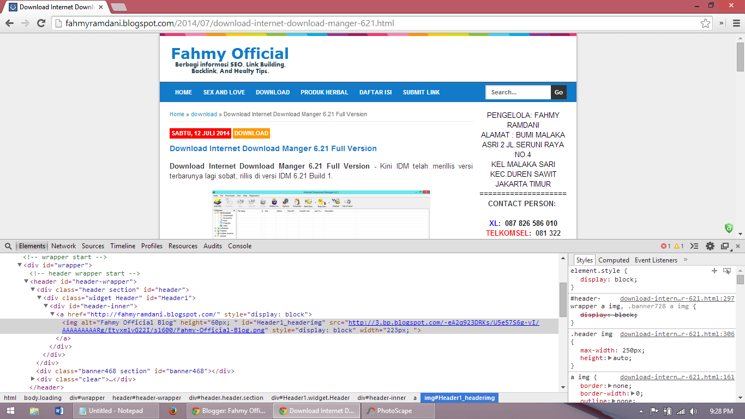Open the Event Listeners tab
This screenshot has width=745, height=419.
(656, 260)
